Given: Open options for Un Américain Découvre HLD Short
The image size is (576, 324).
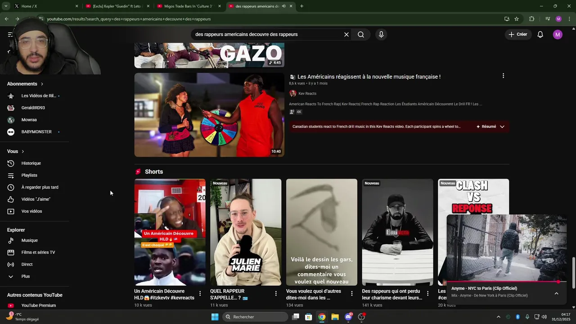Looking at the screenshot, I should click(200, 293).
